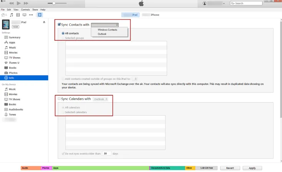Click the fast forward button
The width and height of the screenshot is (282, 172).
tap(26, 3)
